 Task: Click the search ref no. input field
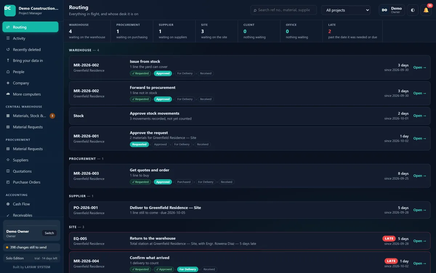(x=283, y=10)
